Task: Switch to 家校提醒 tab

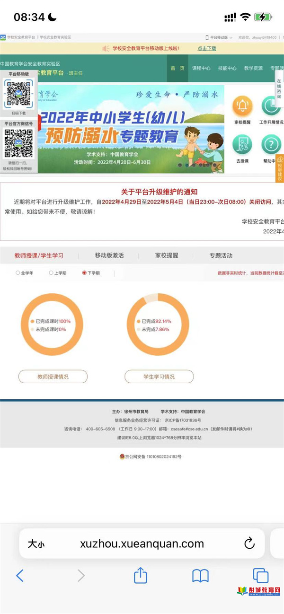Action: tap(167, 255)
